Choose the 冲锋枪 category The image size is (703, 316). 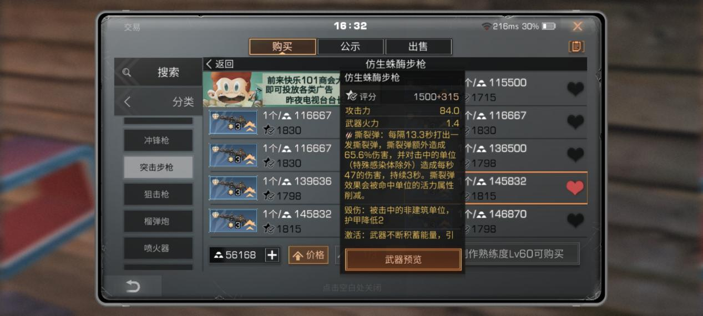(158, 140)
